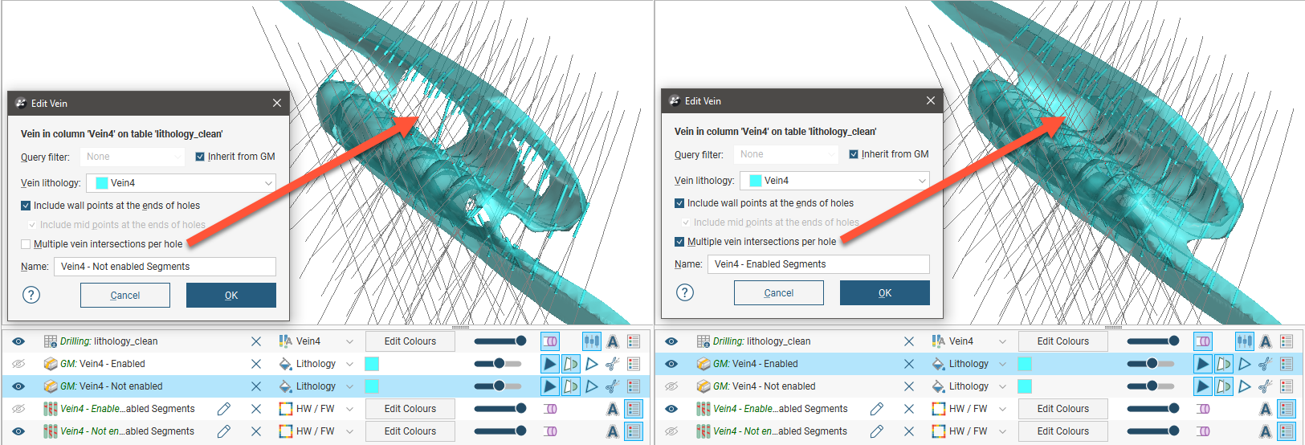Show the hidden GM: Vein4 - Enabled object
The image size is (1305, 445).
[18, 364]
